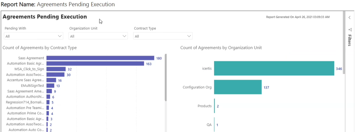The height and width of the screenshot is (132, 356).
Task: Select the Automation Basic Agr bar (163)
Action: point(95,64)
